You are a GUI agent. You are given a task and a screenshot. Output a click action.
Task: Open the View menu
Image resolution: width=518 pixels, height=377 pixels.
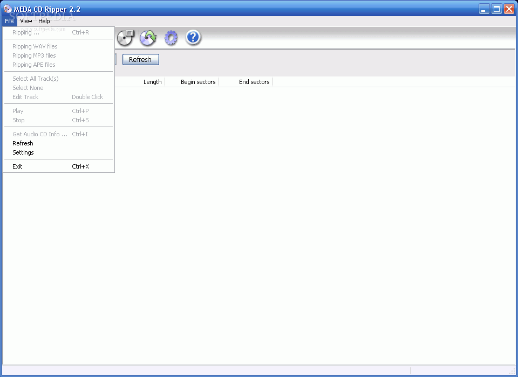(26, 21)
